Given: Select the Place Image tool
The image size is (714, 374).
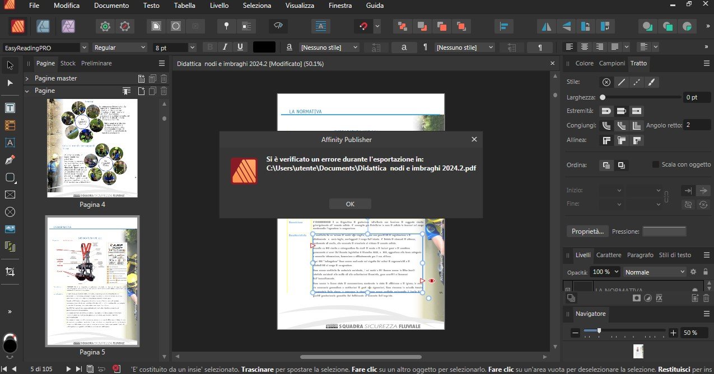Looking at the screenshot, I should (10, 229).
